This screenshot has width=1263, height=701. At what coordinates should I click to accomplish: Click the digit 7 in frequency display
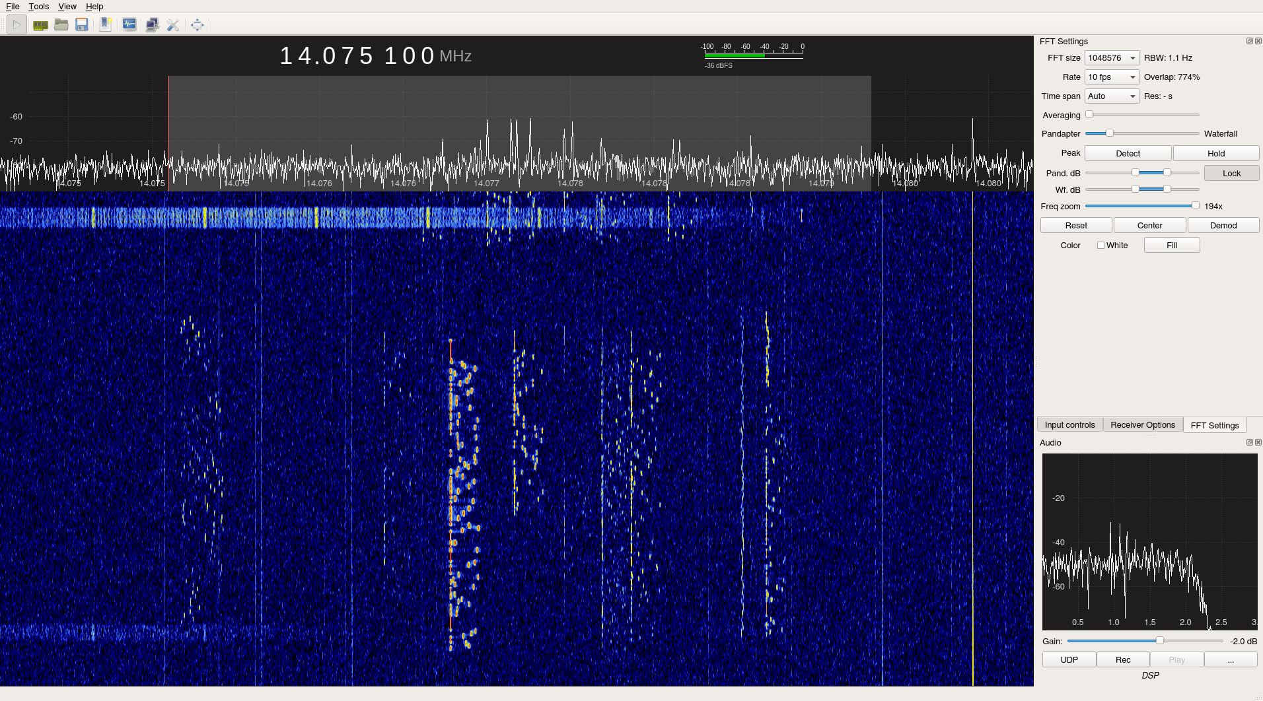tap(347, 56)
